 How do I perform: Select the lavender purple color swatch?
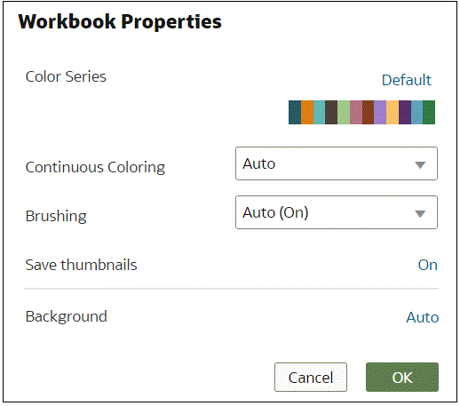(380, 112)
